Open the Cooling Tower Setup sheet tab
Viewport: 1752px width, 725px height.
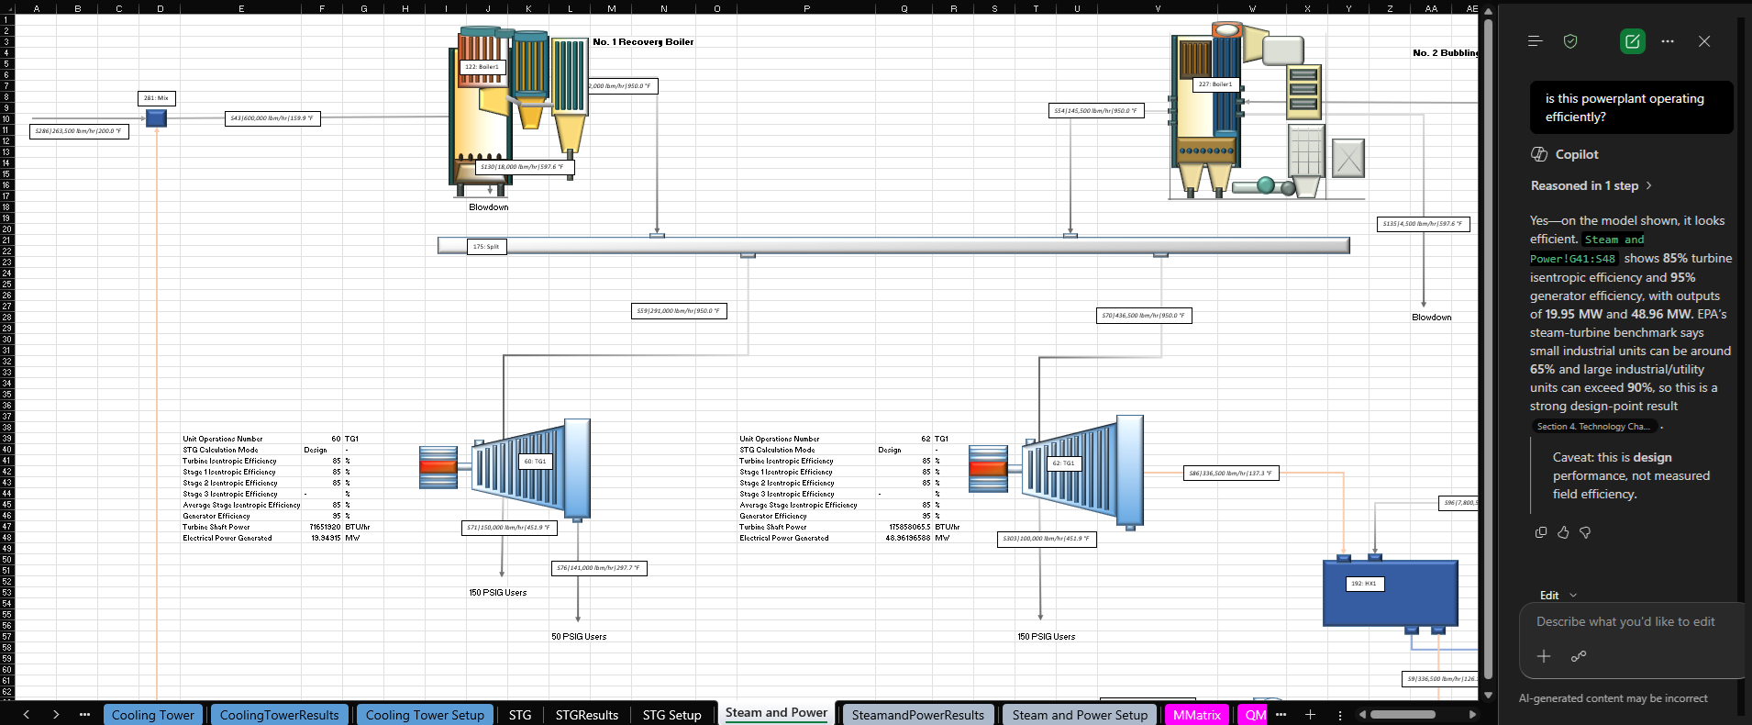425,715
